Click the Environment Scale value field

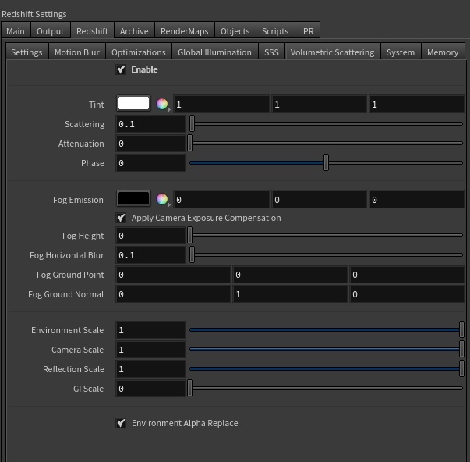tap(150, 330)
